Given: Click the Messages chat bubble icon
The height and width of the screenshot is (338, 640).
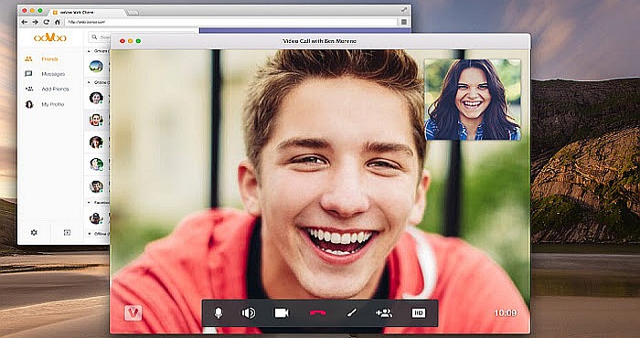Looking at the screenshot, I should [28, 74].
